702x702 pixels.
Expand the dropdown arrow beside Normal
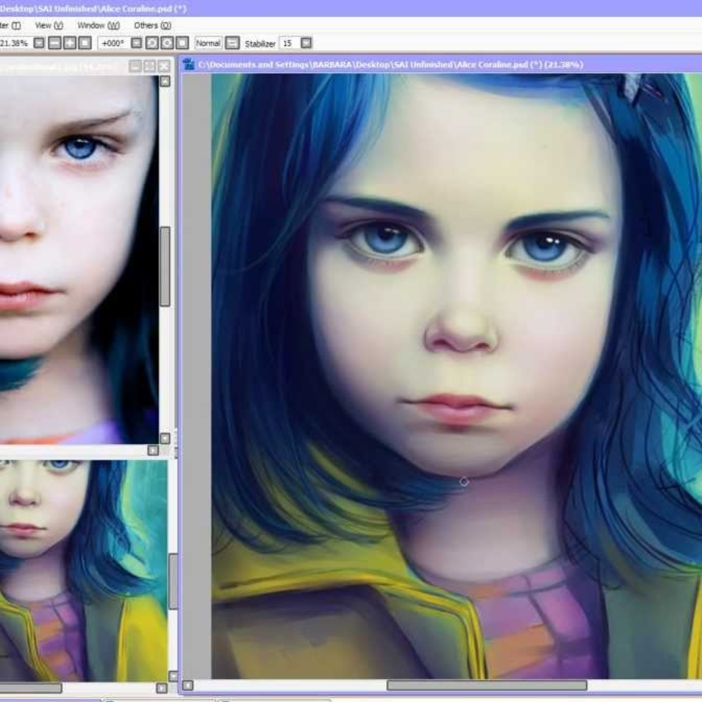coord(233,43)
